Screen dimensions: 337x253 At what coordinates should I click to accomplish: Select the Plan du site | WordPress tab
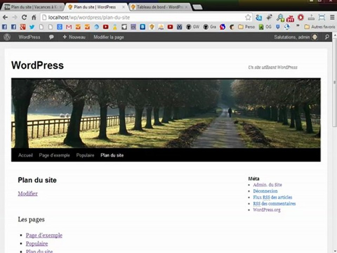[95, 7]
